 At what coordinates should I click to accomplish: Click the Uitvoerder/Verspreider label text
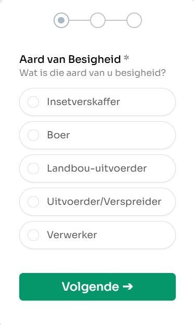coord(104,202)
